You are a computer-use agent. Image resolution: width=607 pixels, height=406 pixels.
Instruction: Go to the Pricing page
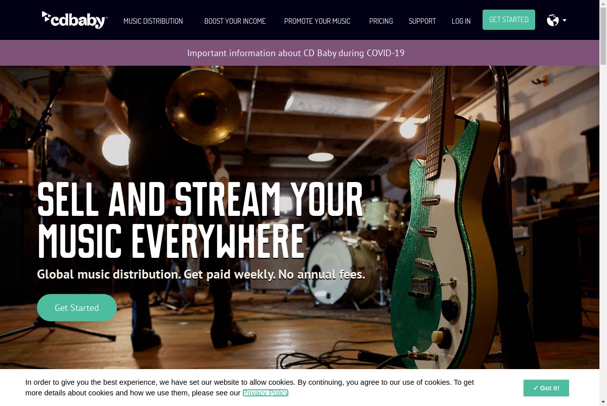coord(381,21)
